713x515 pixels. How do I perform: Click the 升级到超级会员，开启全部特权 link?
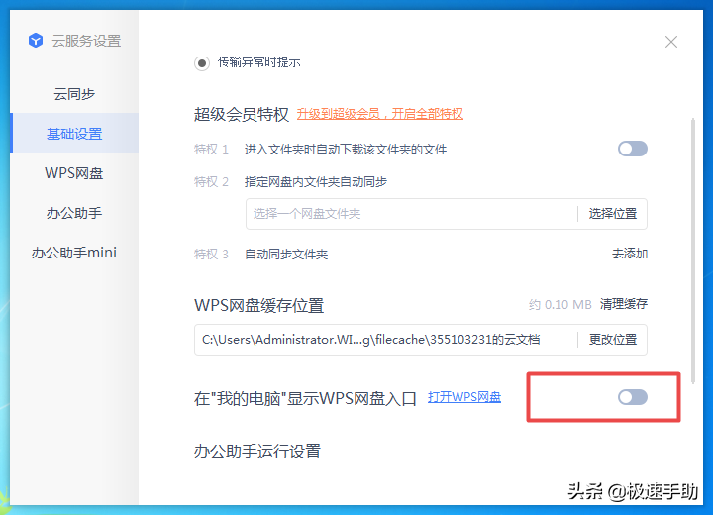(380, 114)
